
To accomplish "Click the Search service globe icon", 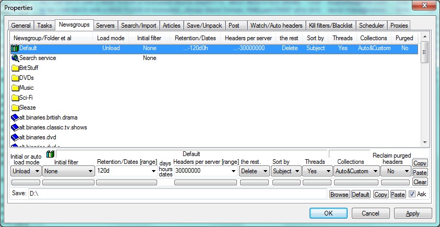I will pos(15,58).
